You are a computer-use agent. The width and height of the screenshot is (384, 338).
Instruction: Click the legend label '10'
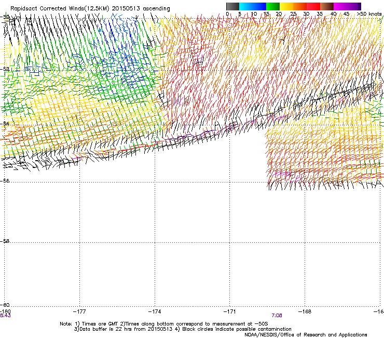pyautogui.click(x=254, y=14)
